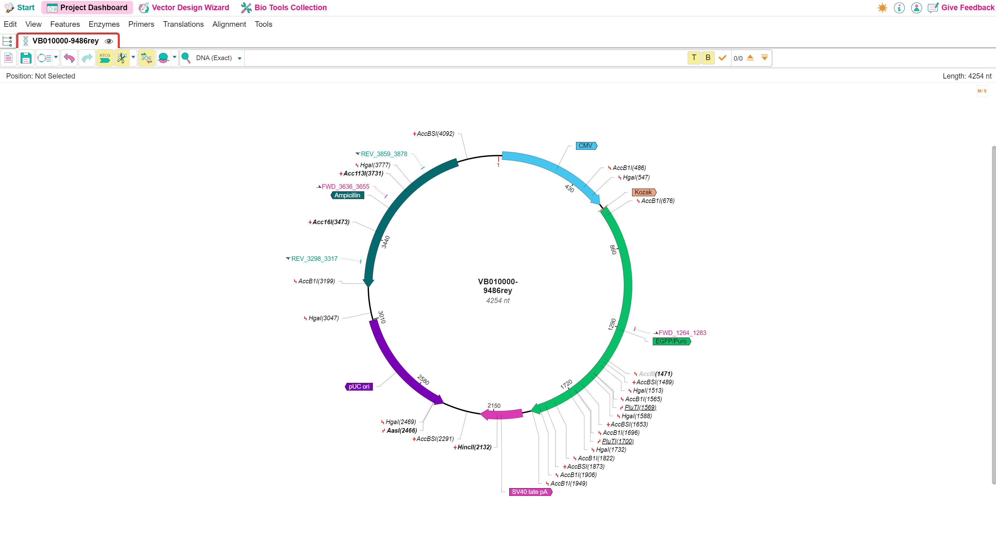Image resolution: width=996 pixels, height=538 pixels.
Task: Toggle the T strand search button
Action: pos(694,58)
